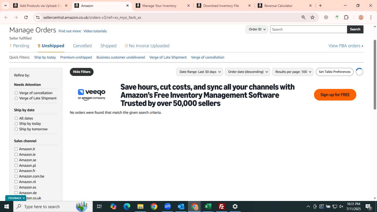Expand the Order ID search type dropdown
This screenshot has width=377, height=212.
pos(257,29)
